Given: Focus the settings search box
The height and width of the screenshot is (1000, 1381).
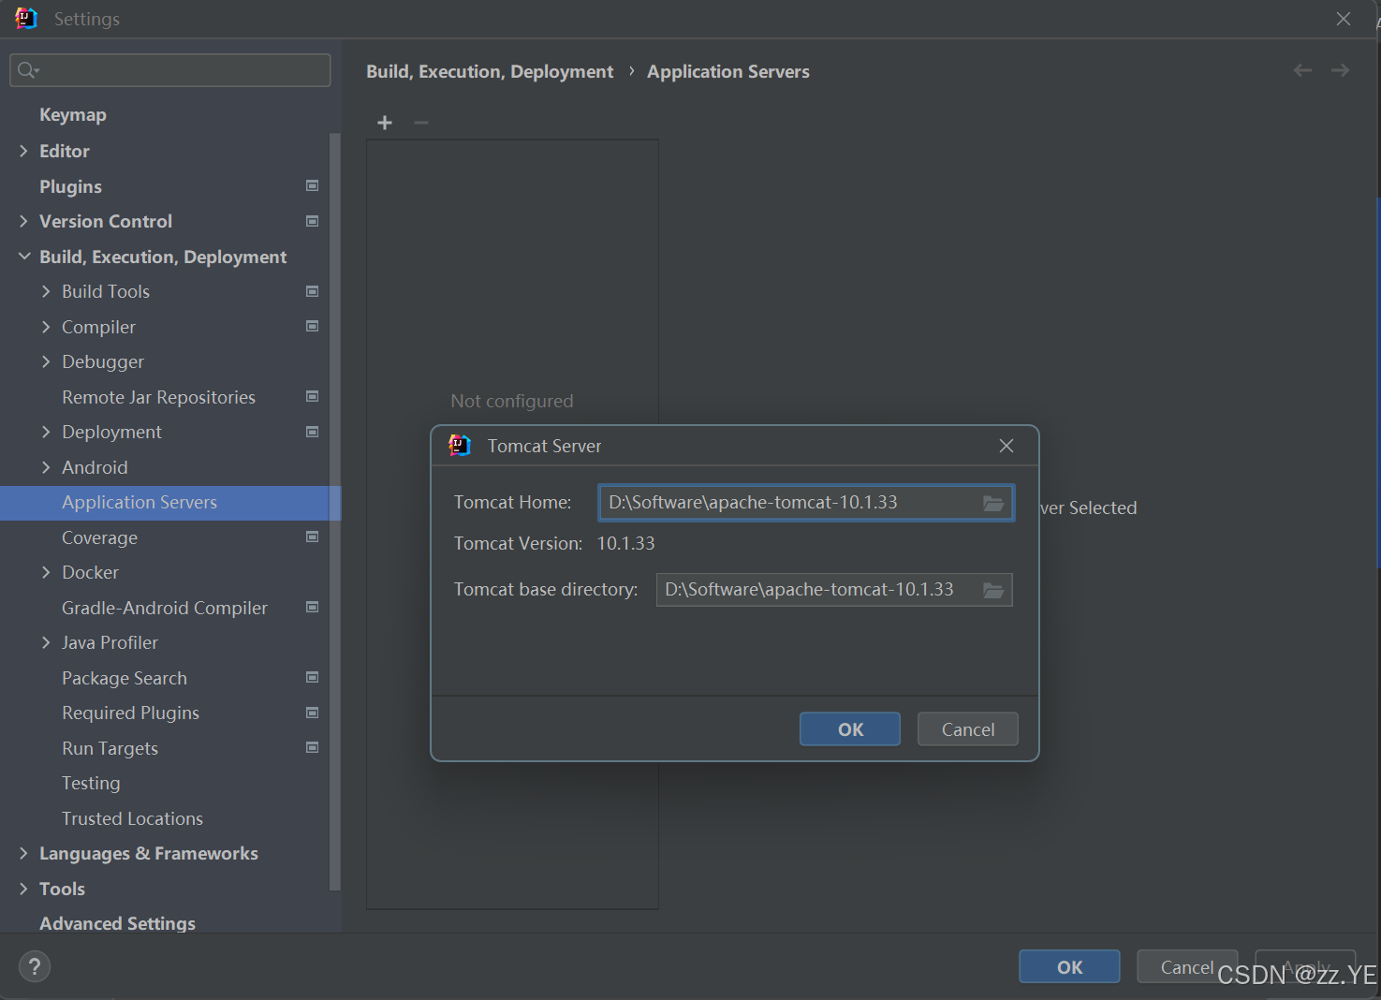Looking at the screenshot, I should 170,70.
